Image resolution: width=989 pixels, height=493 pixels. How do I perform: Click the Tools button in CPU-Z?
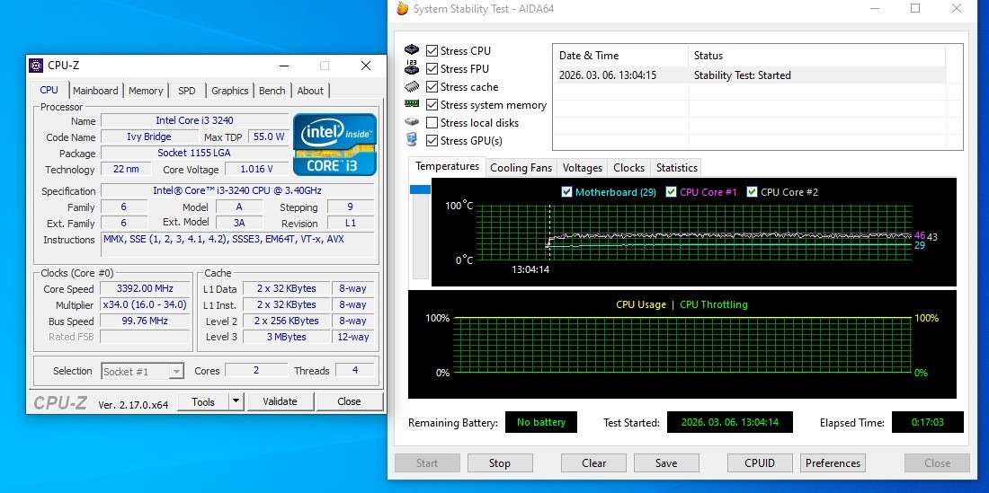[203, 401]
